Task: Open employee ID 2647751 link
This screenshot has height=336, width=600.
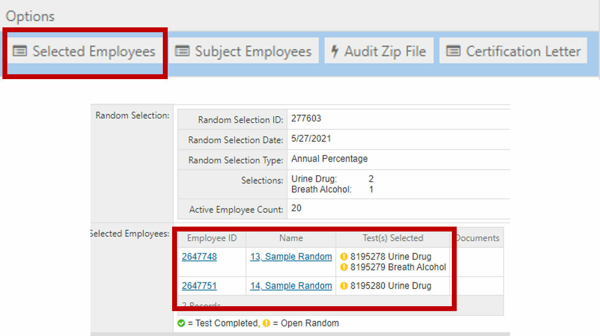Action: tap(199, 286)
